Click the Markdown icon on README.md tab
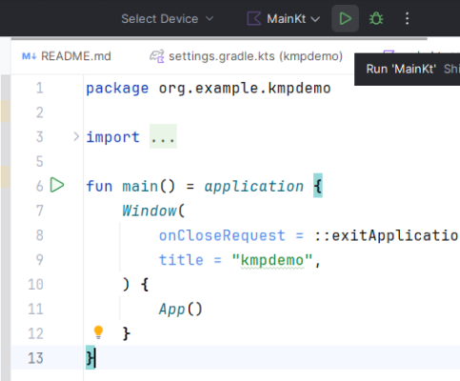Image resolution: width=460 pixels, height=381 pixels. click(29, 56)
